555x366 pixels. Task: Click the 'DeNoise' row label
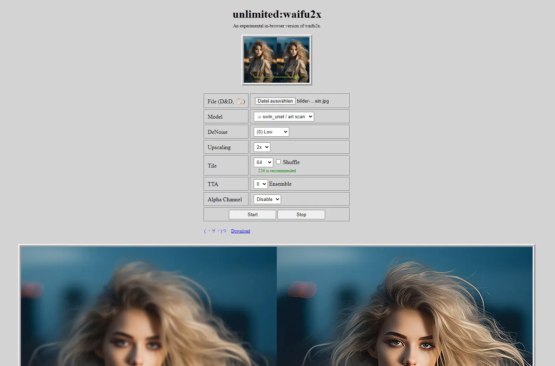click(217, 132)
